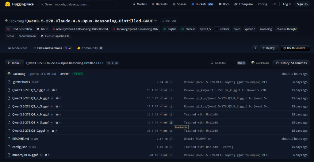The width and height of the screenshot is (314, 162).
Task: Open the pickle scan icon for Qwen3.5-27B.Q2_K.gguf
Action: point(48,90)
